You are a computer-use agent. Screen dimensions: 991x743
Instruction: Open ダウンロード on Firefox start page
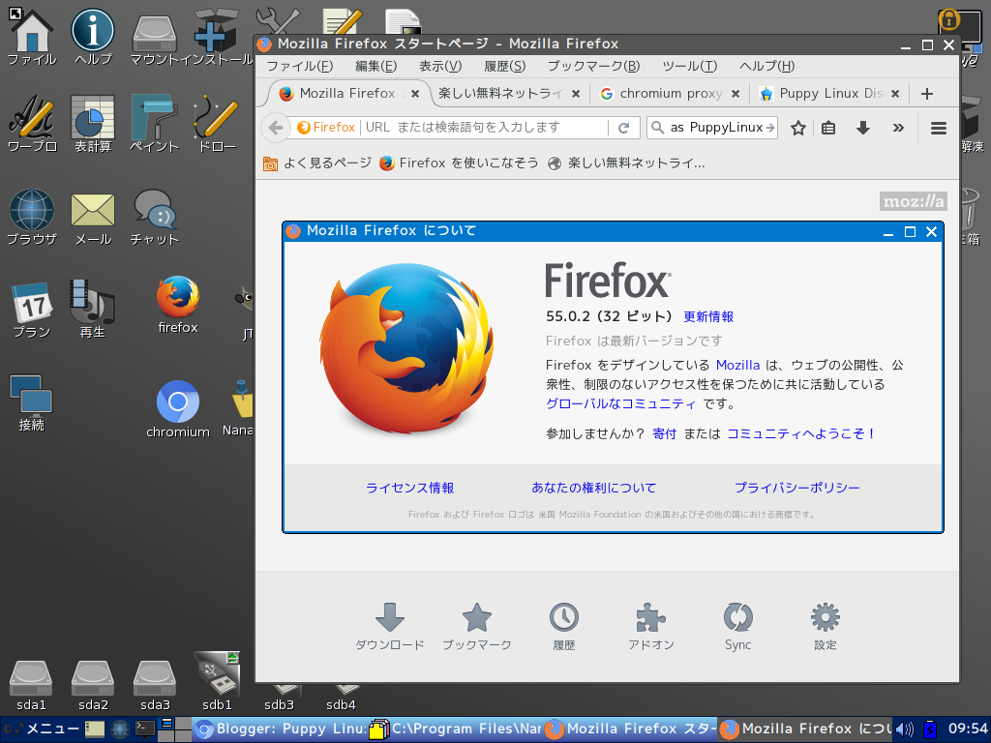(x=389, y=627)
